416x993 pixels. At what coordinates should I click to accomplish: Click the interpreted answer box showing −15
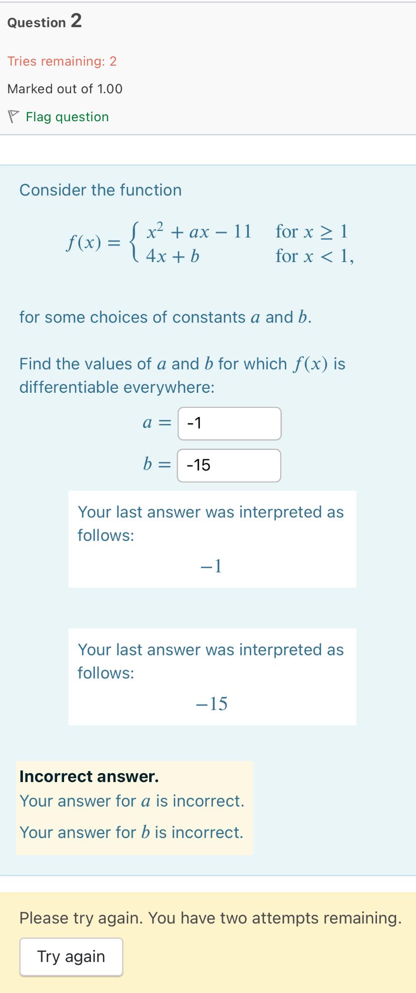pos(212,677)
